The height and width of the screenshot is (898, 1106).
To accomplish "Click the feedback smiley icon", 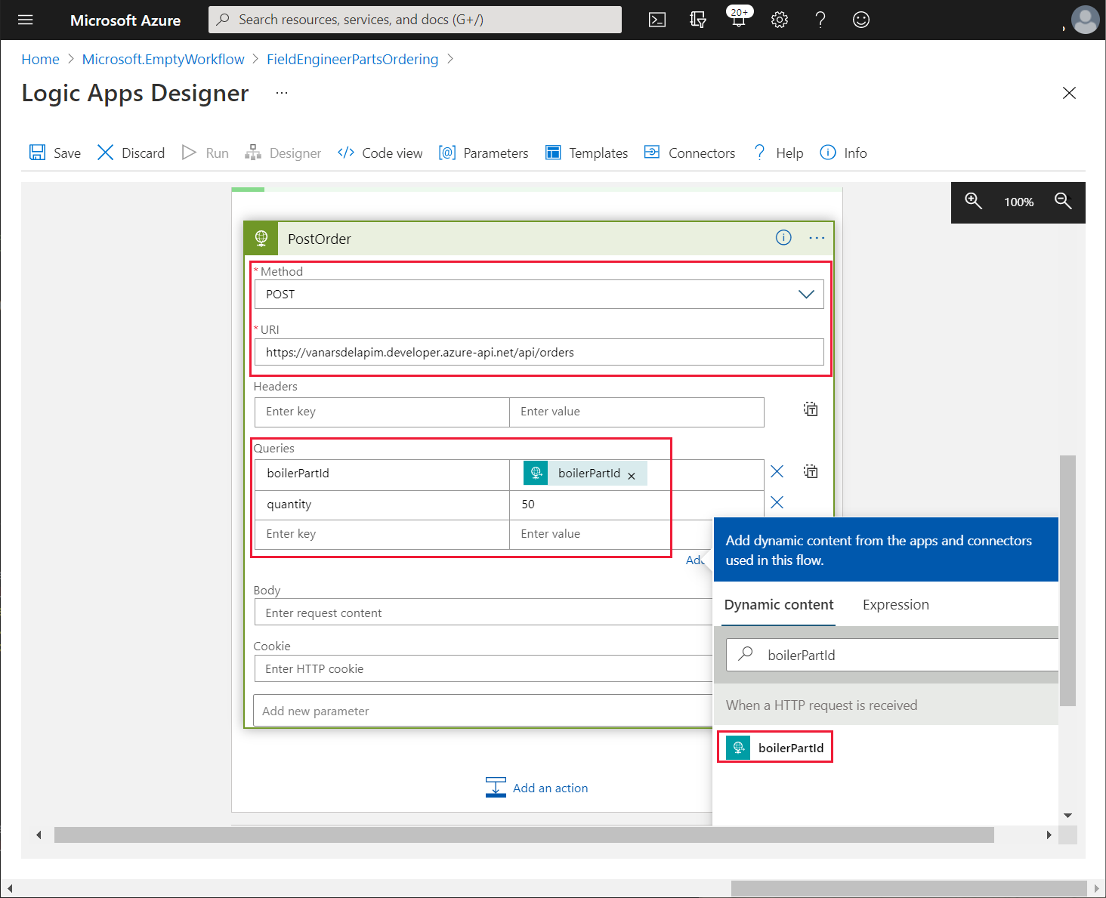I will pyautogui.click(x=860, y=20).
